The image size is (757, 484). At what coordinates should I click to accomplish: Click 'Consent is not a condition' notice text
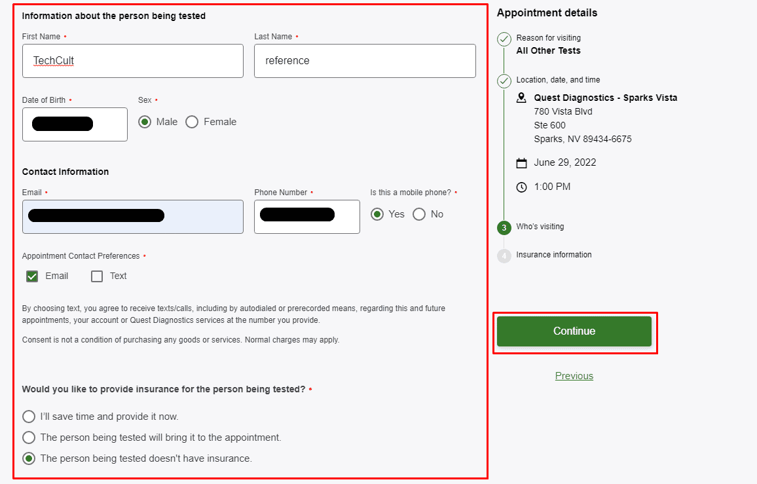pos(181,340)
